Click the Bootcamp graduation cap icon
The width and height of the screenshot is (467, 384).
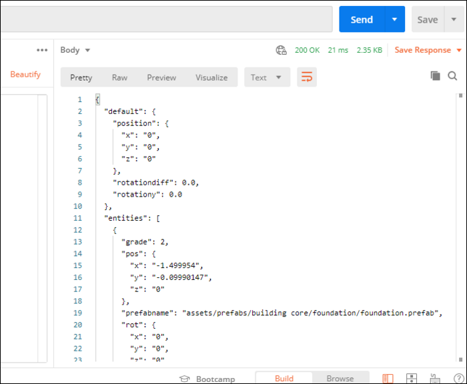185,379
